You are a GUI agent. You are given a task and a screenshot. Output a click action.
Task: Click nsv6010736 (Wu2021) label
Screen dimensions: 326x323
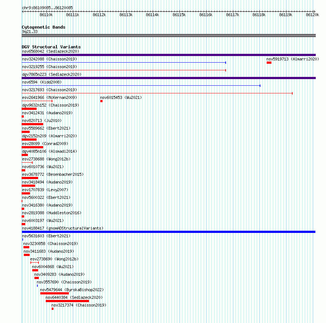43,167
